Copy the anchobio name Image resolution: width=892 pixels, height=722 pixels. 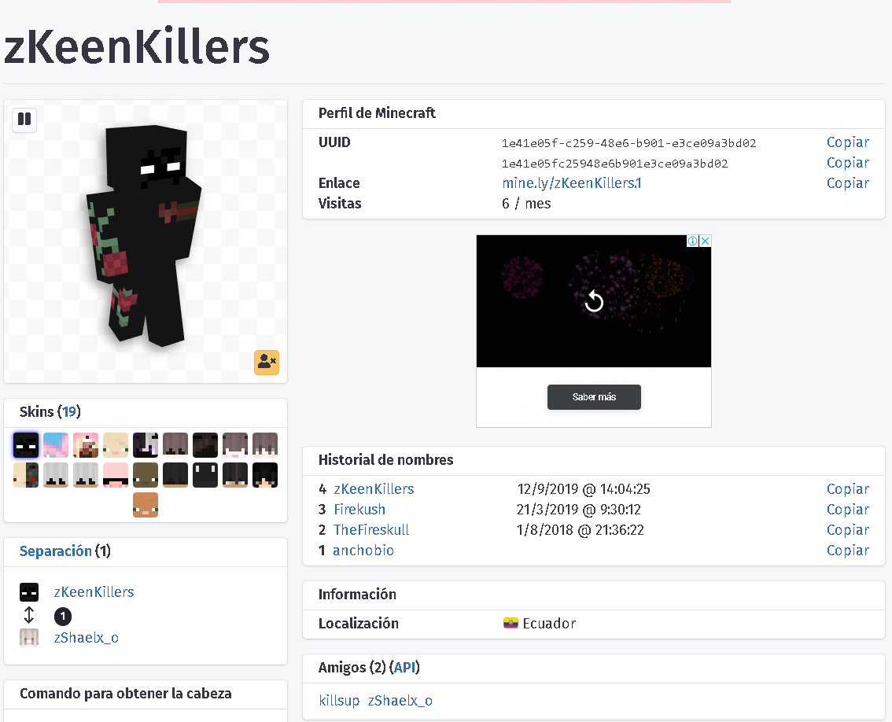click(x=848, y=551)
